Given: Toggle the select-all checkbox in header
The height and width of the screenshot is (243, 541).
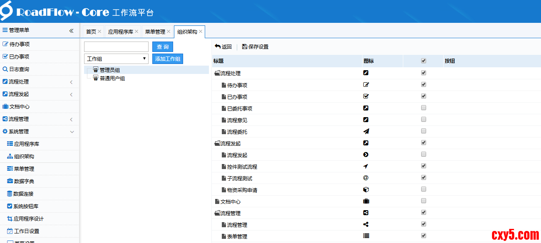Looking at the screenshot, I should [424, 61].
